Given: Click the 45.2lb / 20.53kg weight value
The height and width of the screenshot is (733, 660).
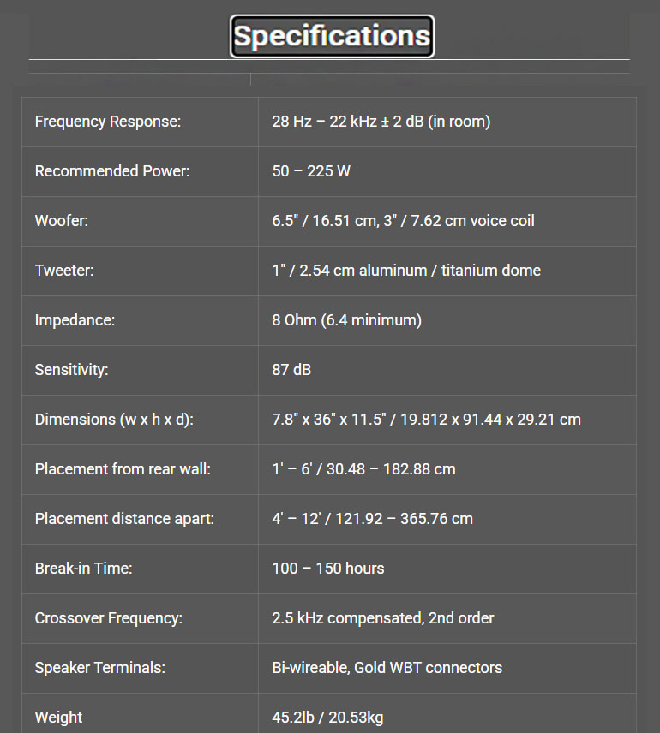Looking at the screenshot, I should (327, 717).
